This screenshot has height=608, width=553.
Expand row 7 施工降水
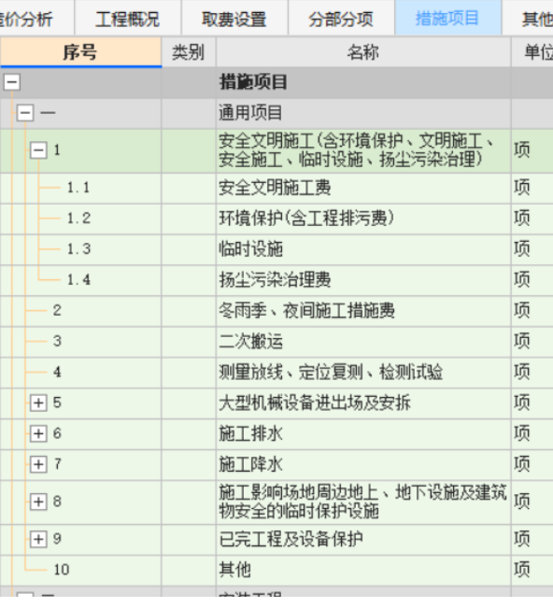[38, 464]
